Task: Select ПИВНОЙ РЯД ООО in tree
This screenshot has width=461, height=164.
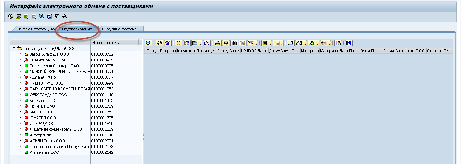Action: click(46, 83)
